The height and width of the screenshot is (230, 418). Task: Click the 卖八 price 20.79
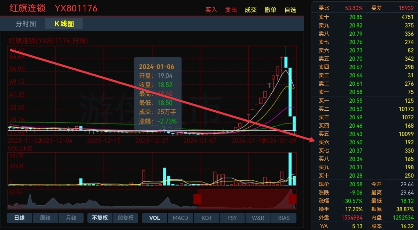[356, 34]
